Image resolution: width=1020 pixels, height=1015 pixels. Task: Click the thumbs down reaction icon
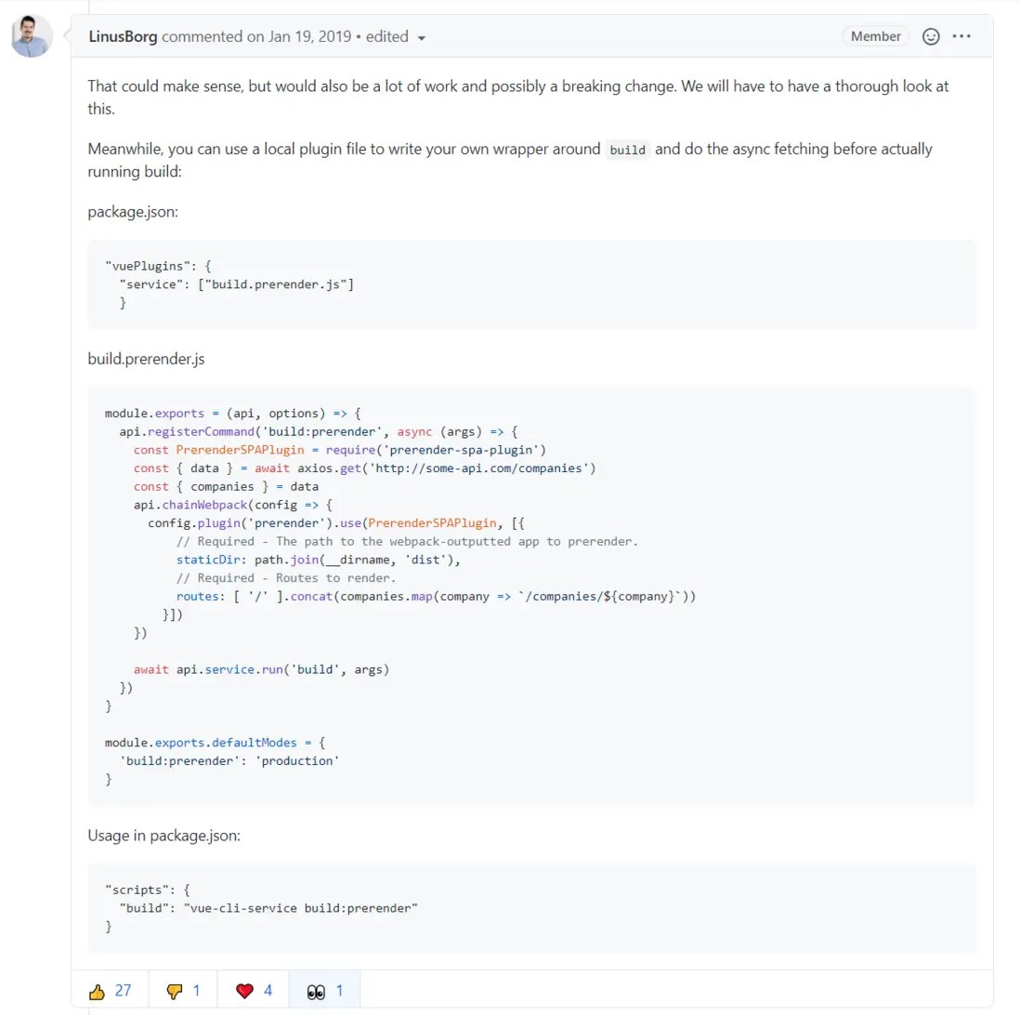[x=175, y=989]
